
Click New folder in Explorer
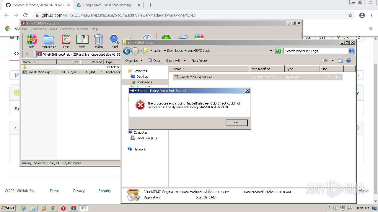[199, 61]
